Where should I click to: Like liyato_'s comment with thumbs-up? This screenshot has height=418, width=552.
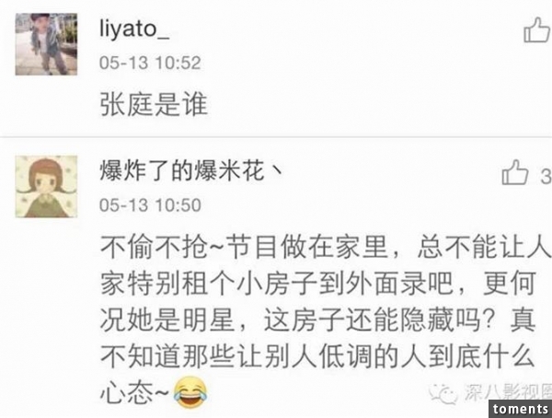(537, 30)
